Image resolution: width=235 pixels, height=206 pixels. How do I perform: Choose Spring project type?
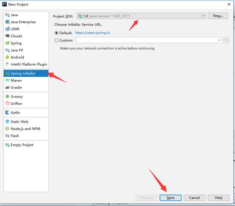(x=26, y=43)
